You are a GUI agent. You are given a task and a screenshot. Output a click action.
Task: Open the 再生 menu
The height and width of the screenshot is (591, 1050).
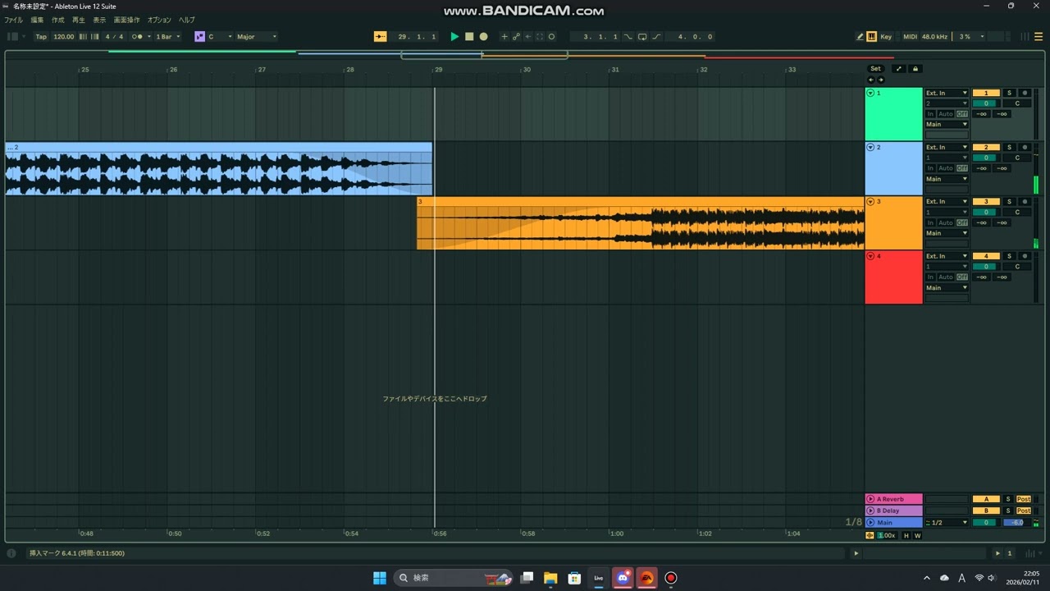pos(79,20)
